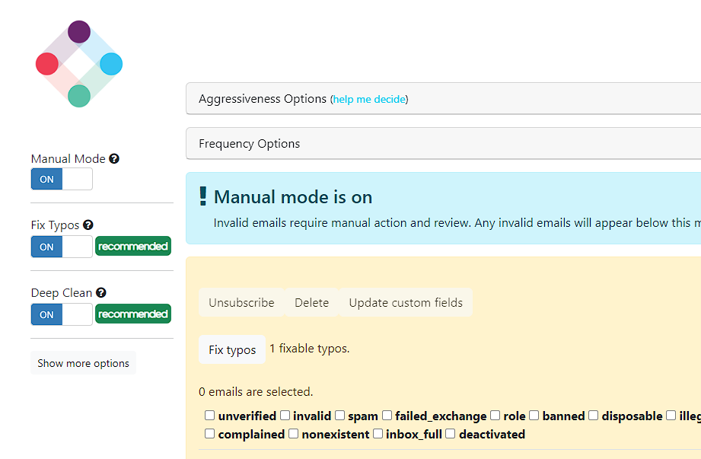This screenshot has width=701, height=459.
Task: Toggle the Fix Typos ON switch
Action: pyautogui.click(x=62, y=247)
